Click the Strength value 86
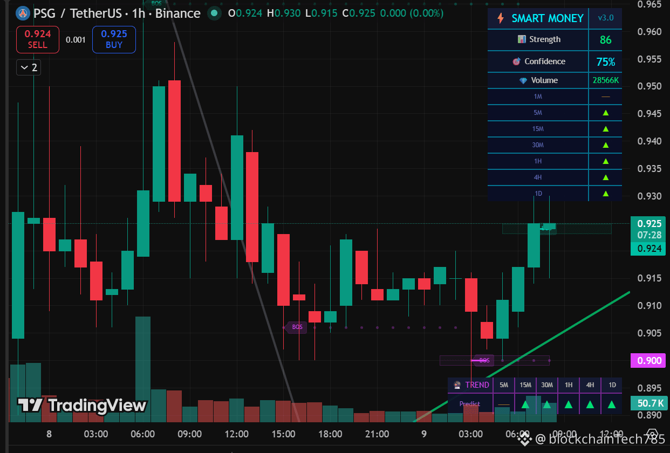The height and width of the screenshot is (453, 670). pos(605,40)
